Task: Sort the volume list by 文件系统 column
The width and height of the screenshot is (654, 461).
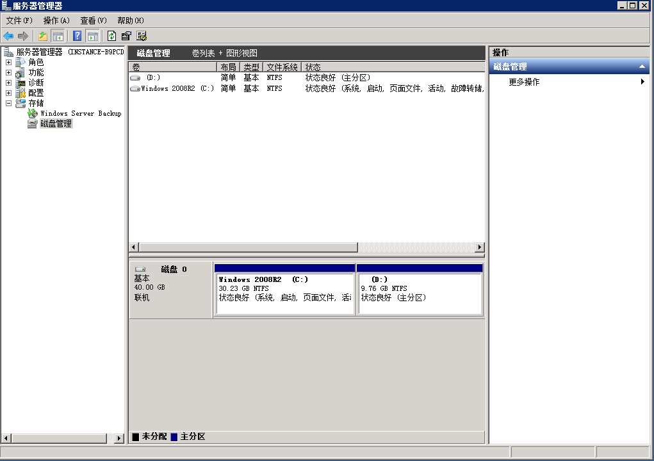Action: tap(282, 67)
